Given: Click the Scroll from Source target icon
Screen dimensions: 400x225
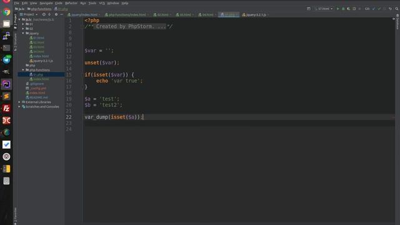Looking at the screenshot, I should point(44,14).
